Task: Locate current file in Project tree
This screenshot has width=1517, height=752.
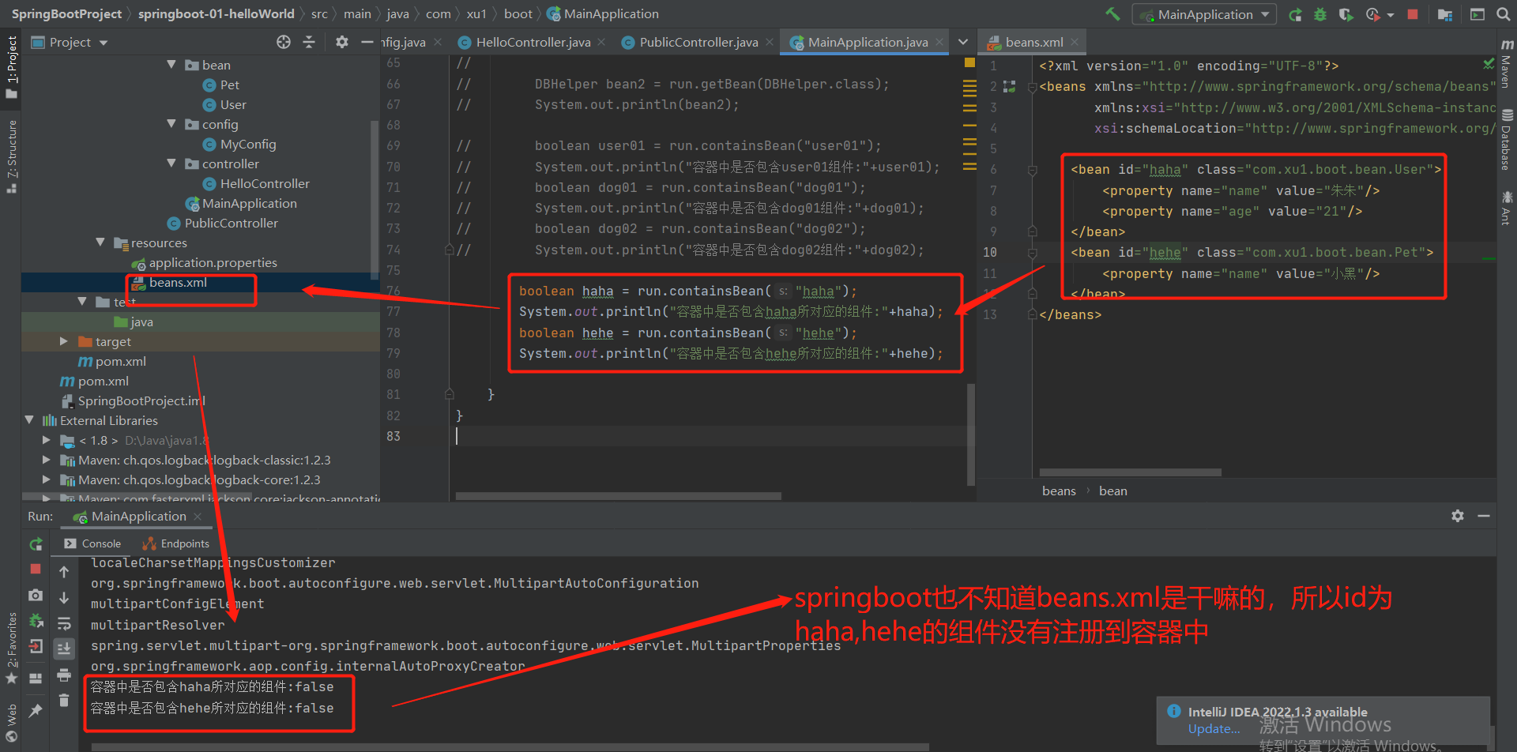Action: tap(284, 42)
